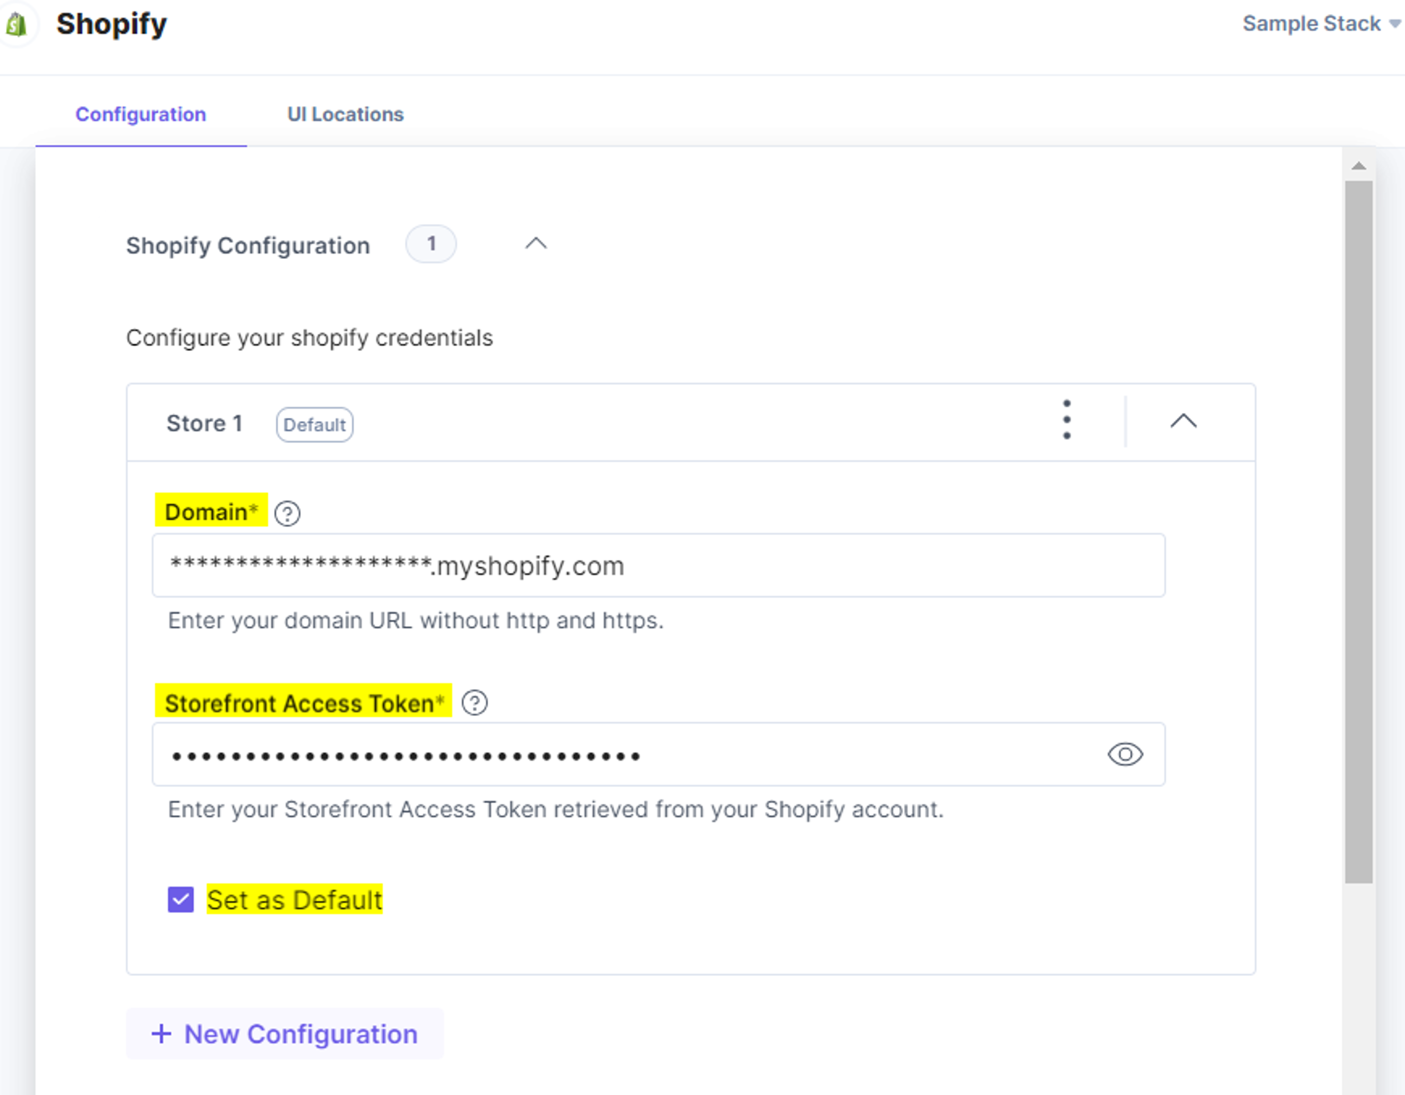
Task: Open Store 1 three-dot options menu
Action: point(1067,419)
